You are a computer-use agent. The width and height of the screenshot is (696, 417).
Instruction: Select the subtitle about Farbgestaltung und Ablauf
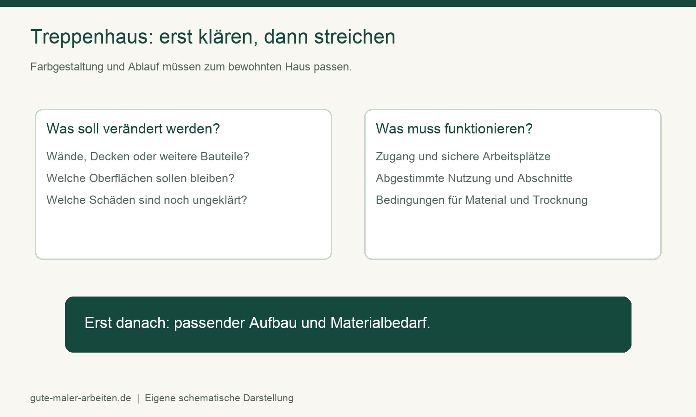click(x=191, y=67)
